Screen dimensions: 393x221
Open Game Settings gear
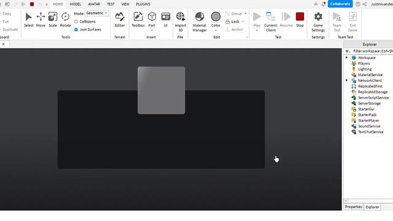click(x=318, y=17)
